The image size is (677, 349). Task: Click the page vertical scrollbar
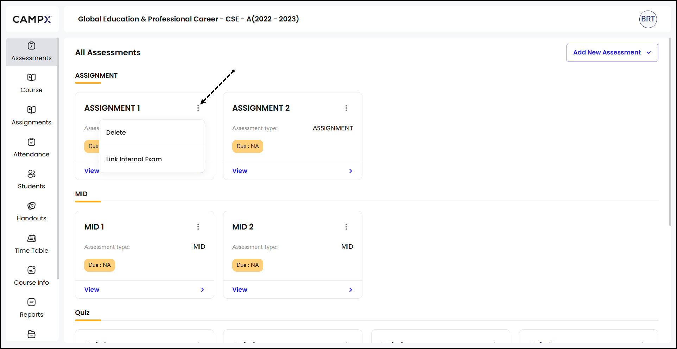670,132
